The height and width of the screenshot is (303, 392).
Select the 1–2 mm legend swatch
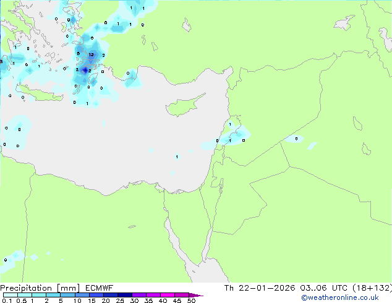click(x=39, y=295)
